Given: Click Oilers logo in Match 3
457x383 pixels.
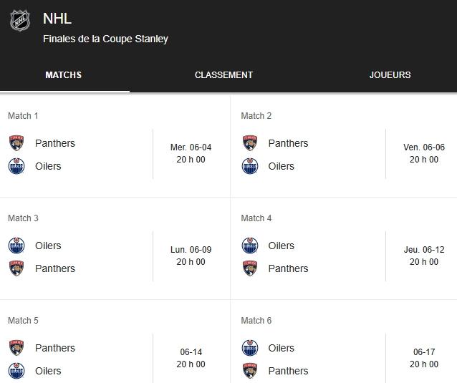Looking at the screenshot, I should point(16,246).
